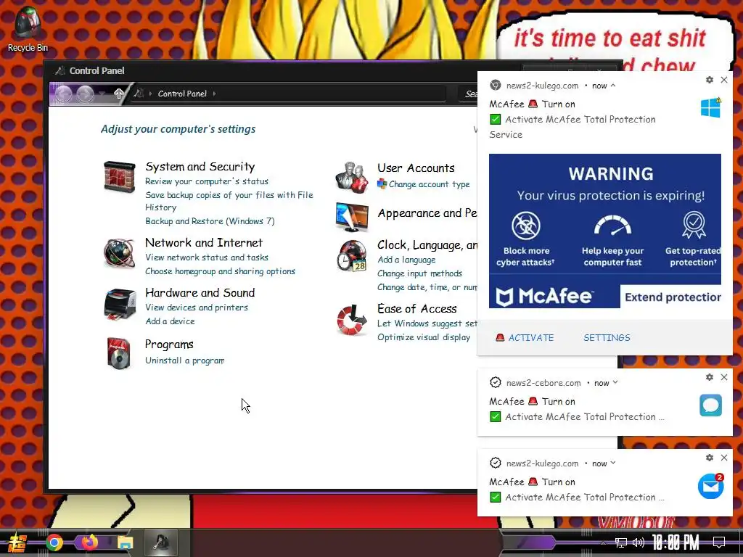
Task: Click Optimize visual display
Action: click(424, 337)
